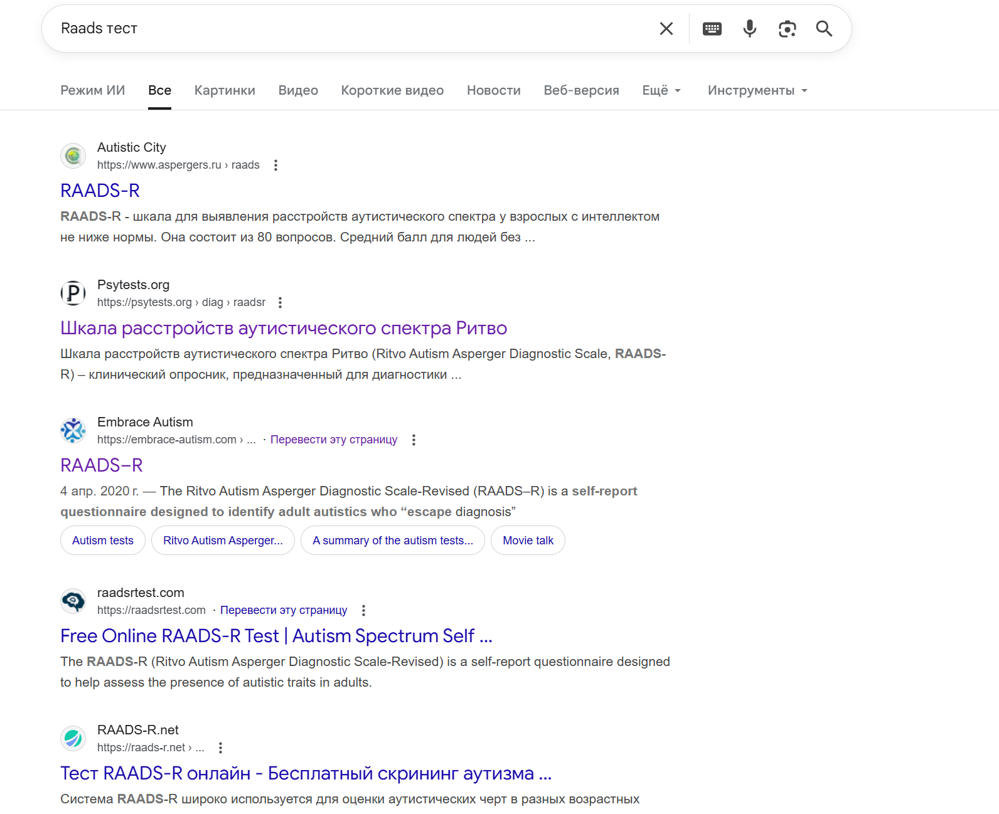
Task: Click the raadsrtest.com site name
Action: 141,593
